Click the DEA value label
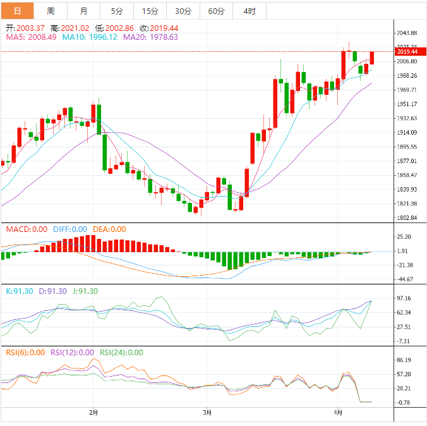Image resolution: width=427 pixels, height=426 pixels. tap(109, 229)
